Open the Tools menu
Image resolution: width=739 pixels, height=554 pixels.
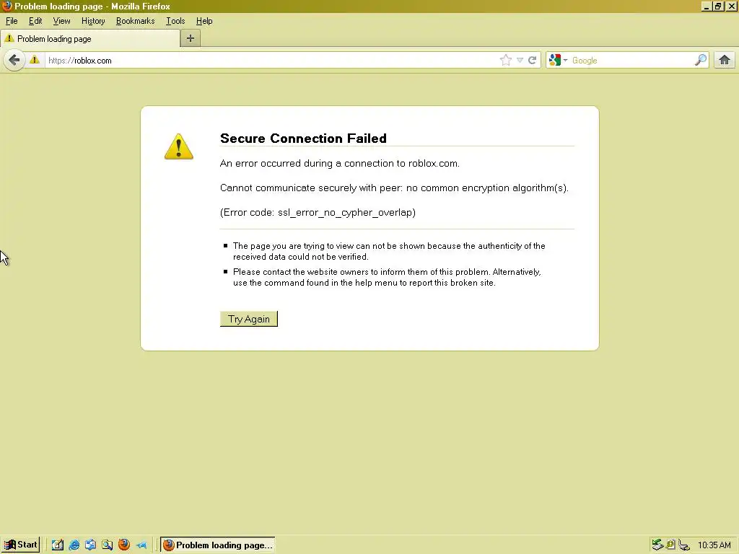point(175,21)
